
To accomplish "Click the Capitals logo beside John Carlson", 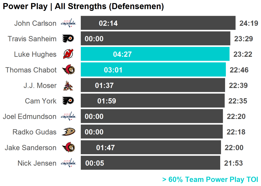I will tap(68, 23).
